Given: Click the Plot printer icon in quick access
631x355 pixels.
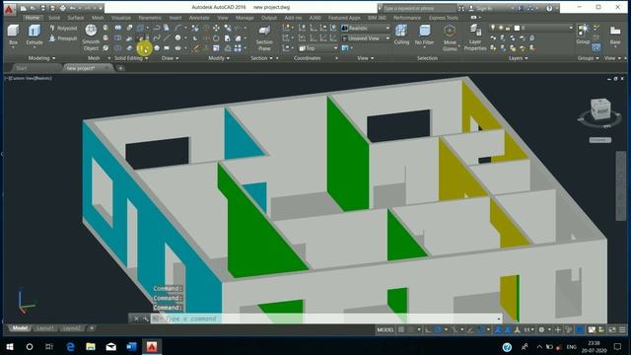Looking at the screenshot, I should (x=62, y=8).
